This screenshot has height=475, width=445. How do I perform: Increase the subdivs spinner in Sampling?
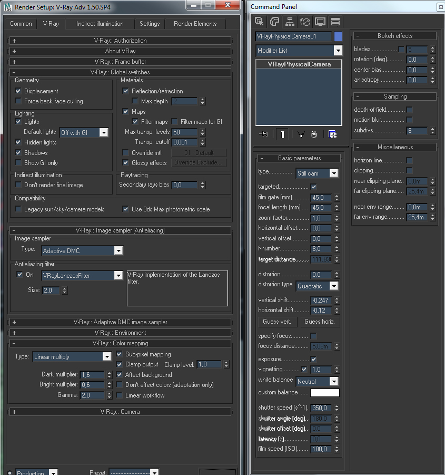(x=432, y=129)
